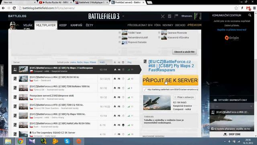Sort the server list by Hráči column
Viewport: 257px width, 145px height.
pyautogui.click(x=105, y=62)
